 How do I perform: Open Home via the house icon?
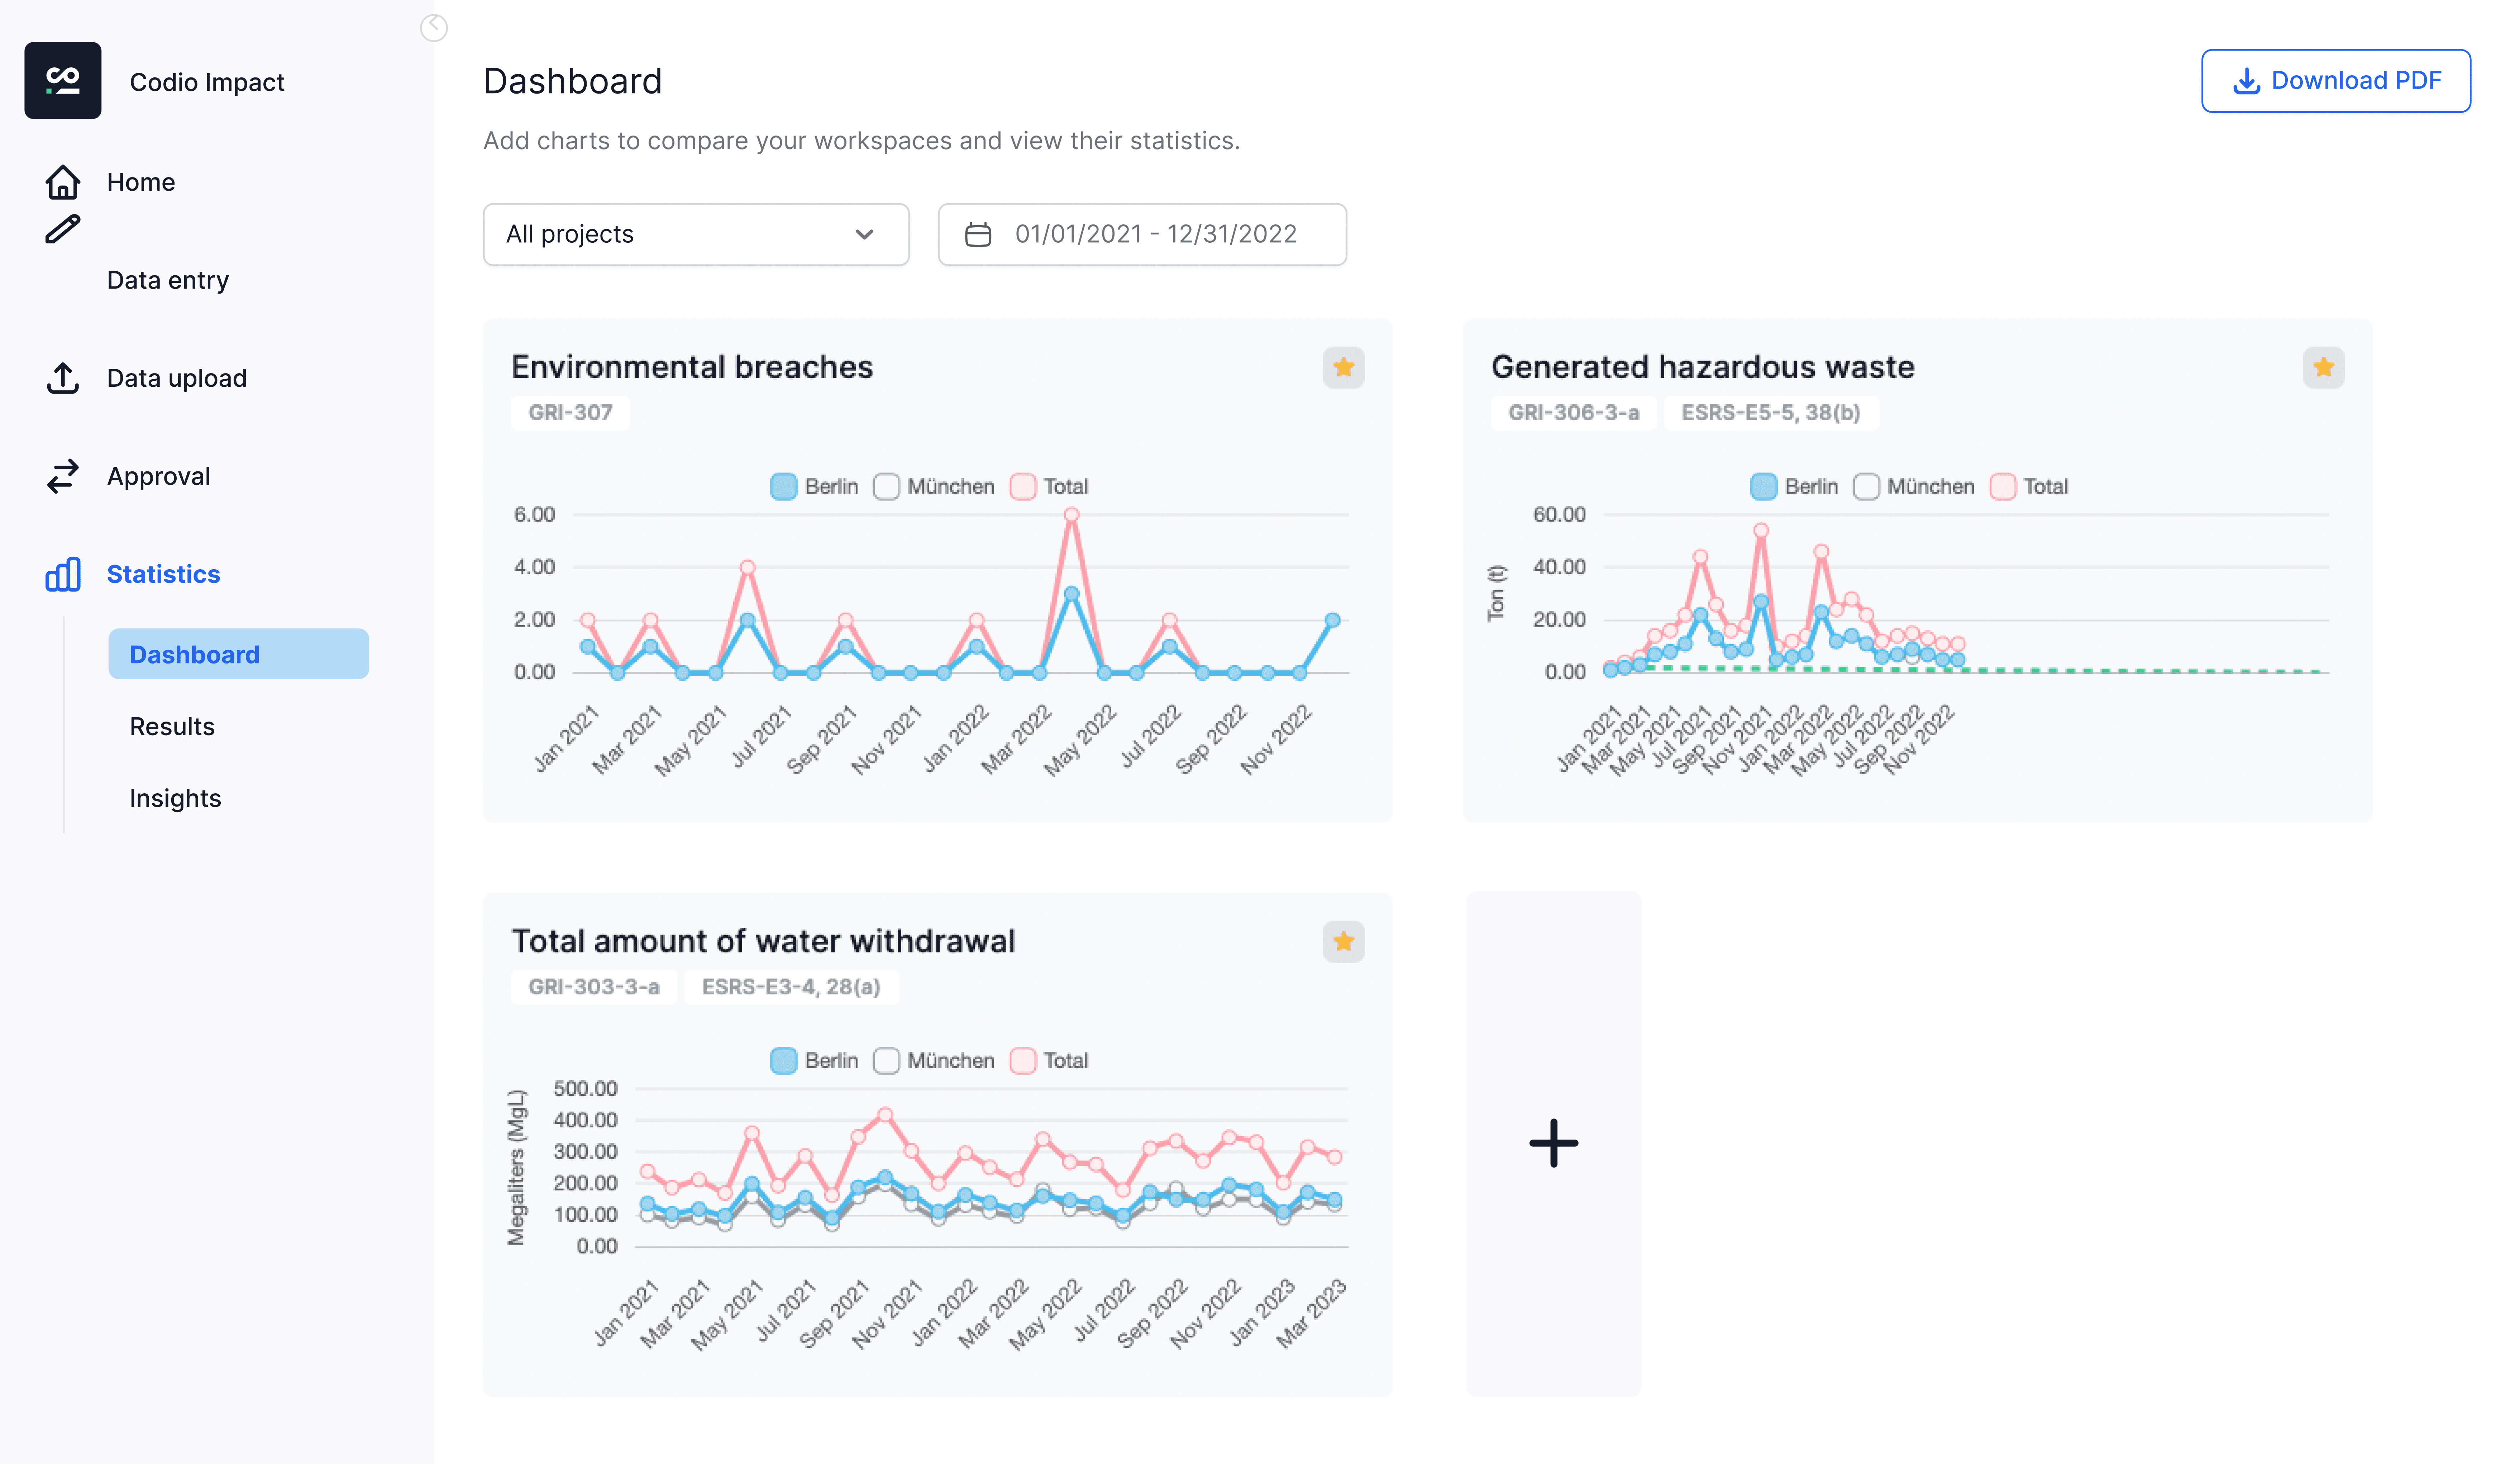[62, 182]
